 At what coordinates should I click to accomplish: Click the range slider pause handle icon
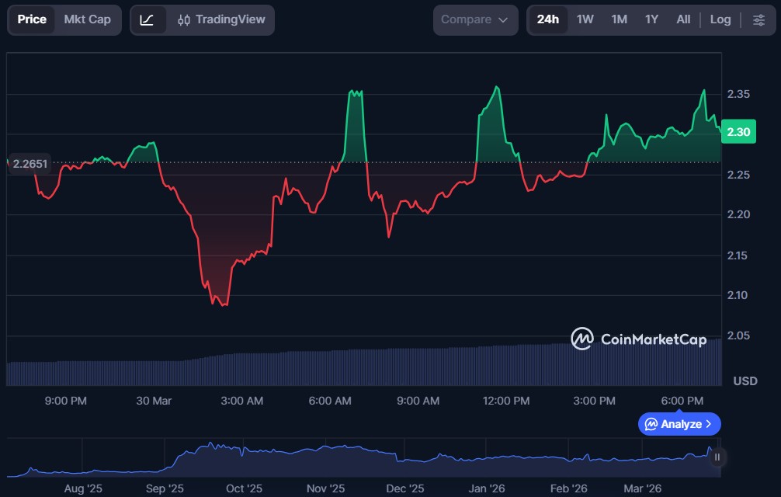(717, 457)
